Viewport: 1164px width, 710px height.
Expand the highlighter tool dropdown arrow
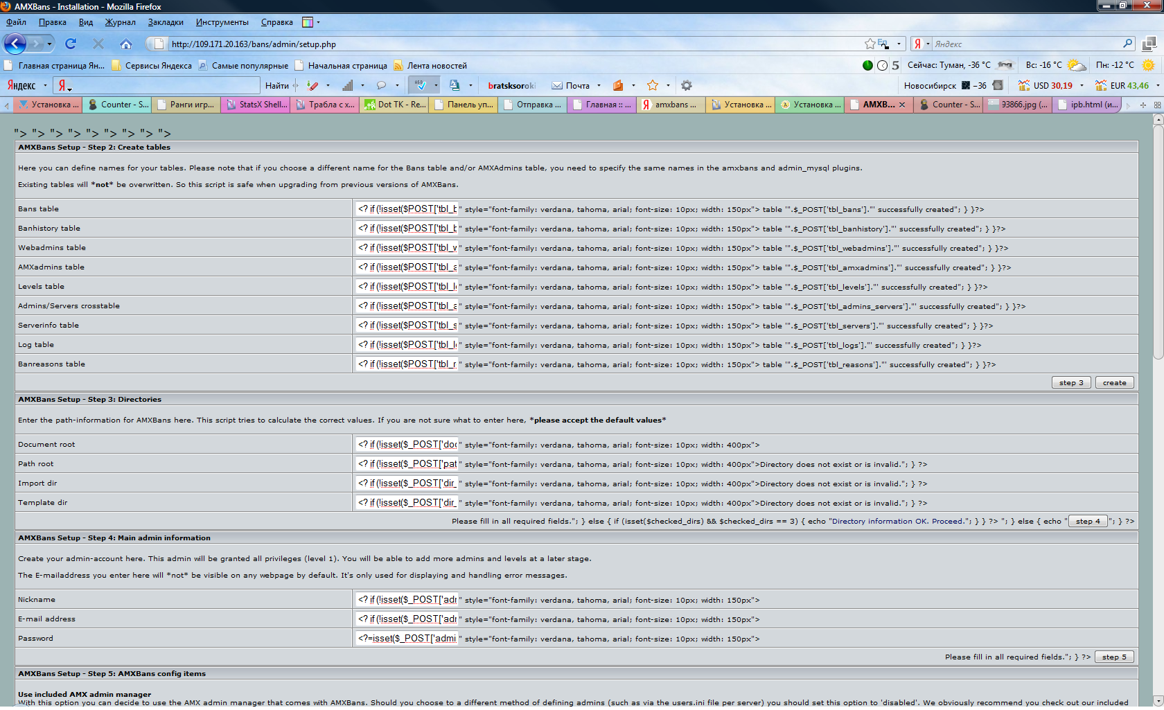328,85
